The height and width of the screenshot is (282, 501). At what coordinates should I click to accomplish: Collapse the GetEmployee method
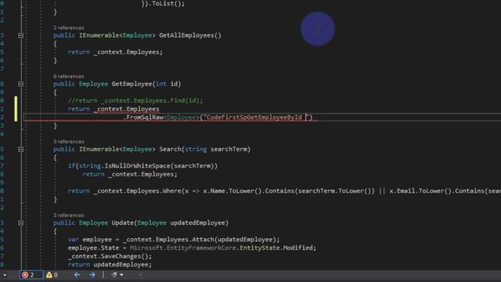point(21,84)
